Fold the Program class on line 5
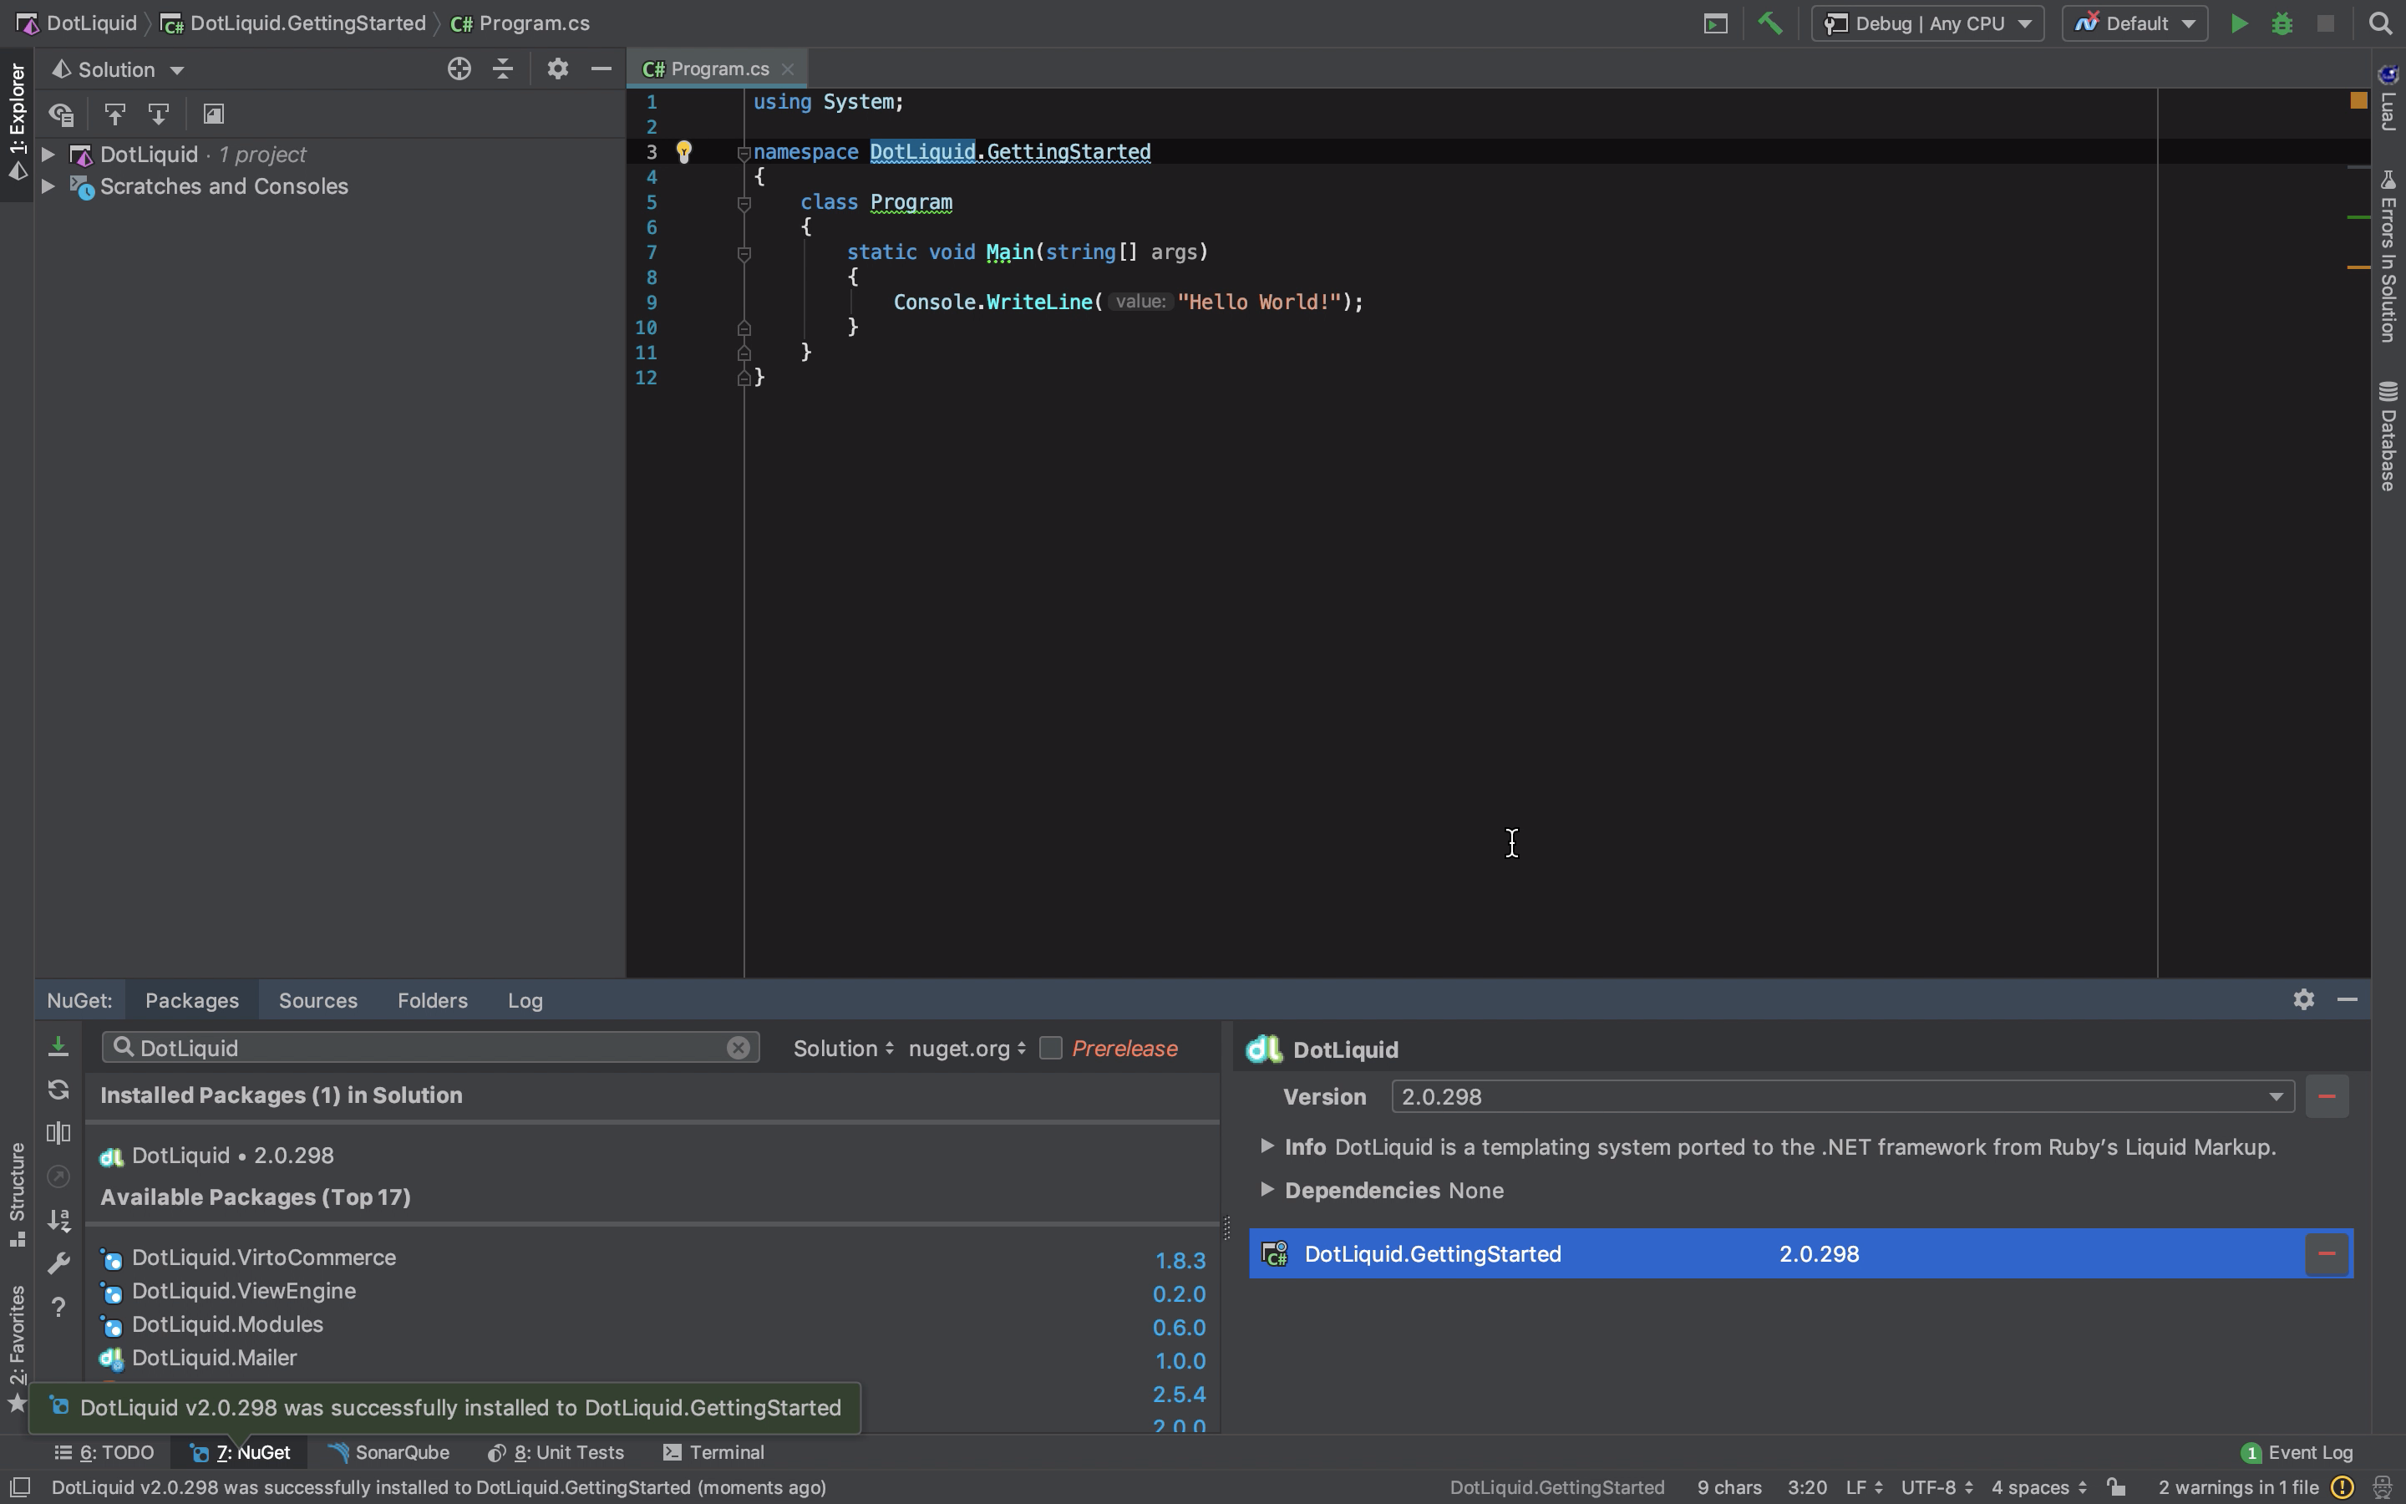The width and height of the screenshot is (2406, 1504). 743,203
